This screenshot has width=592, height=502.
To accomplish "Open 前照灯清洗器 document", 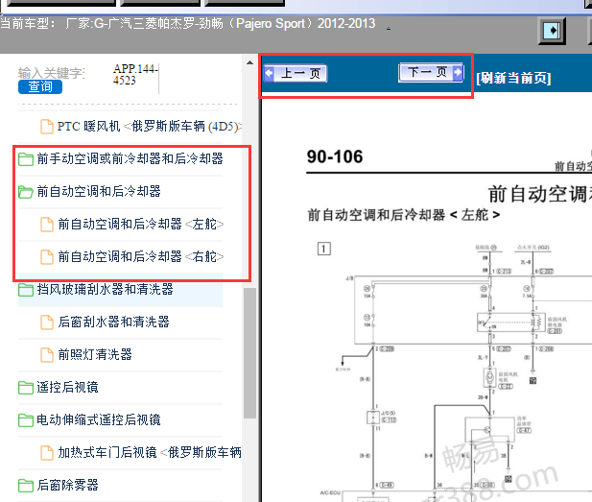I will [95, 355].
